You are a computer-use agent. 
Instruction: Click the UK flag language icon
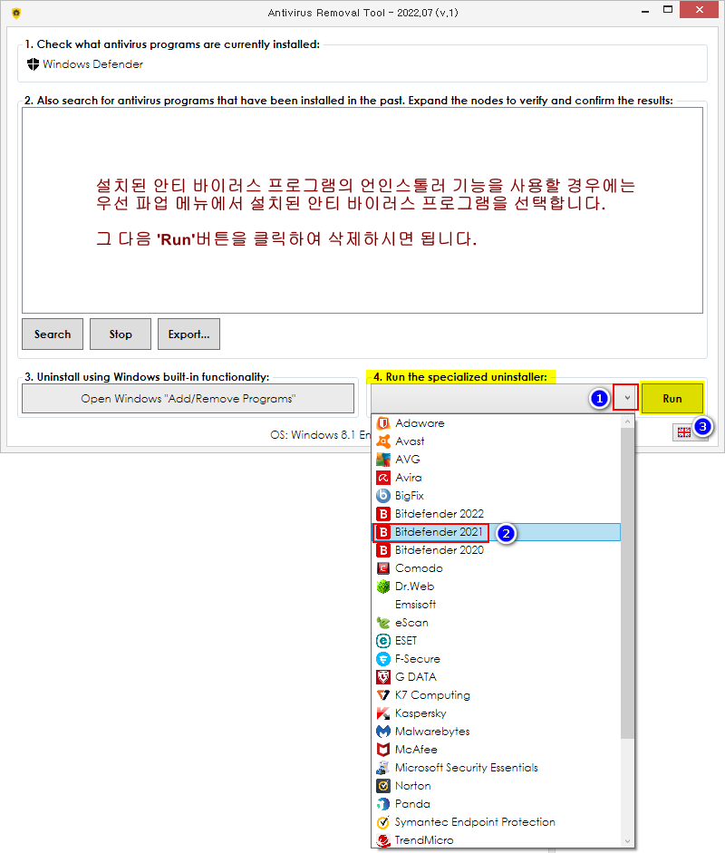[683, 432]
